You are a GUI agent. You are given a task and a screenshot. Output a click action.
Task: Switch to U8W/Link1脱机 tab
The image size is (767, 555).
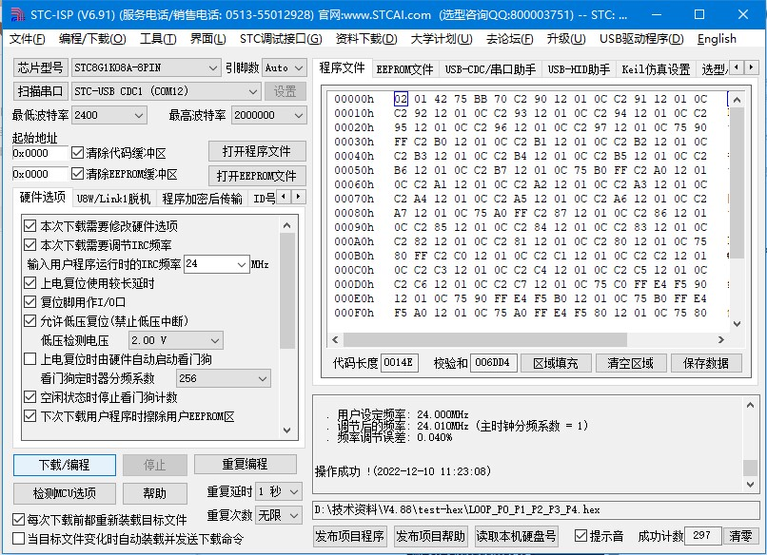click(113, 199)
